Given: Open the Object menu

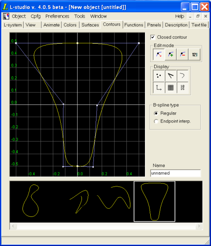Looking at the screenshot, I should click(19, 16).
